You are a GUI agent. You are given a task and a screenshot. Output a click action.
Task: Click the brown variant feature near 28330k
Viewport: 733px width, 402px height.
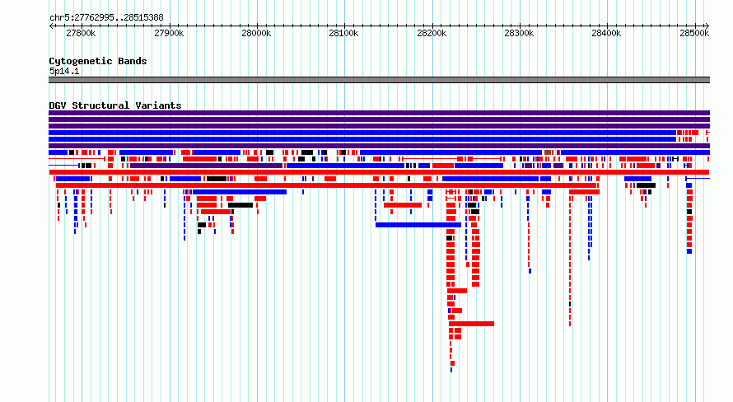(x=548, y=152)
